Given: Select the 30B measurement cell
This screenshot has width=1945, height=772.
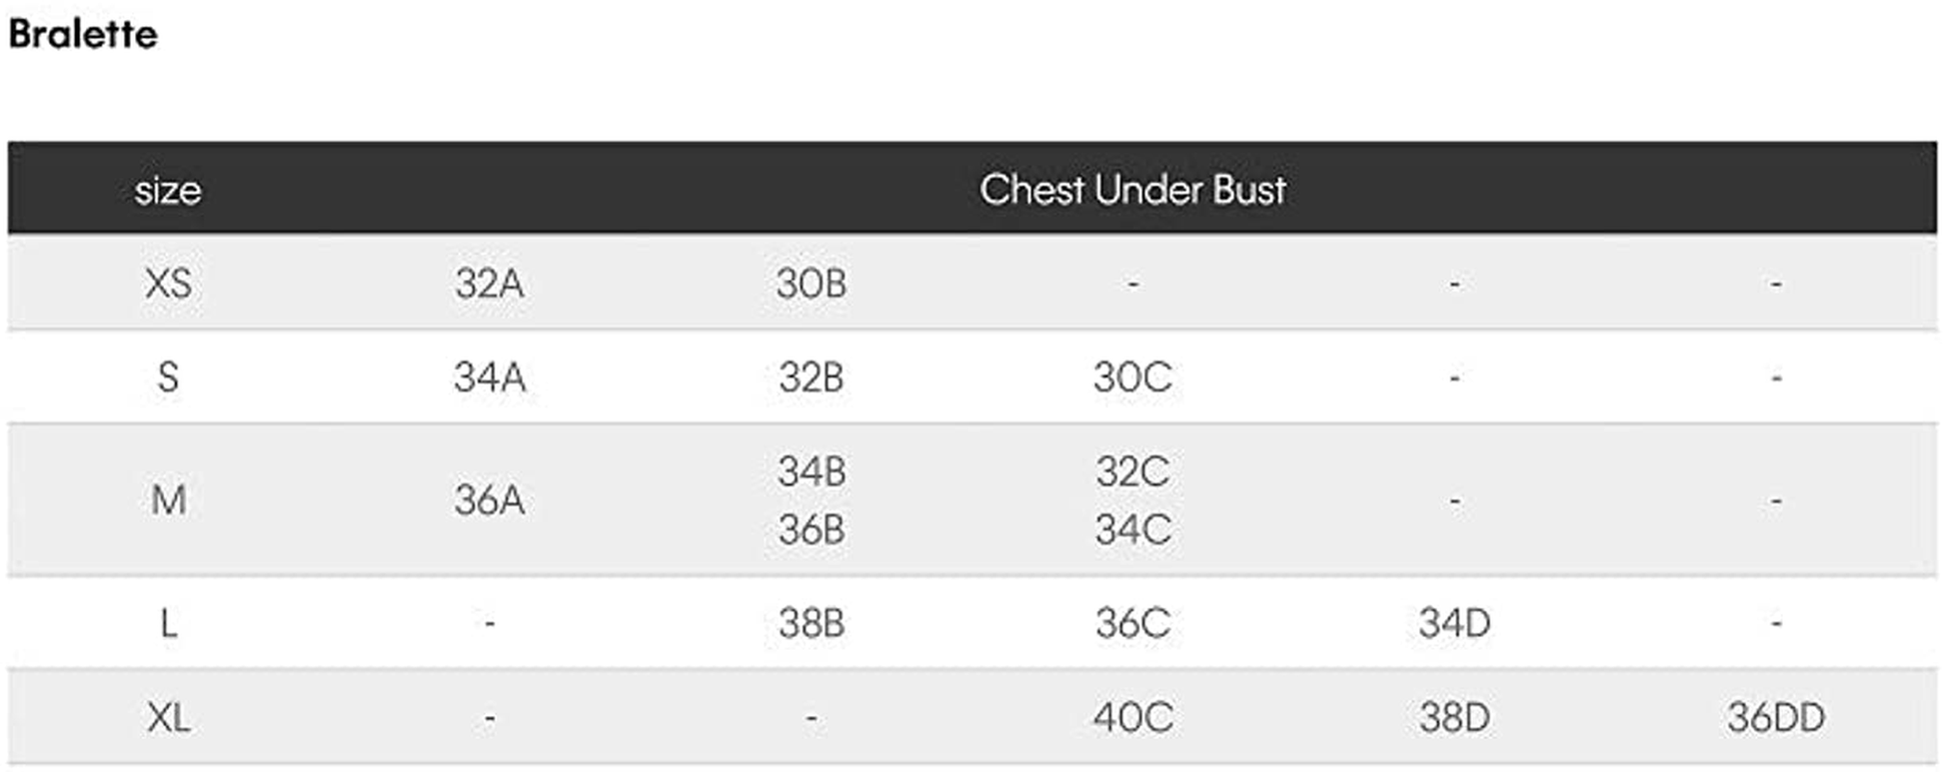Looking at the screenshot, I should coord(811,284).
